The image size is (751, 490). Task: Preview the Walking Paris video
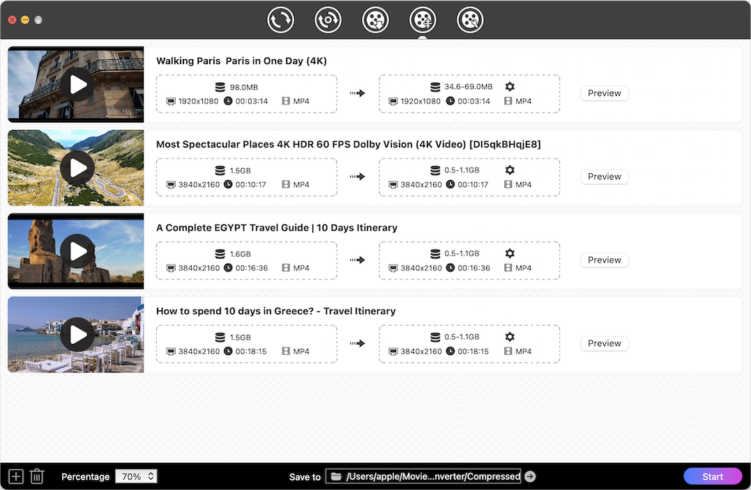point(604,93)
